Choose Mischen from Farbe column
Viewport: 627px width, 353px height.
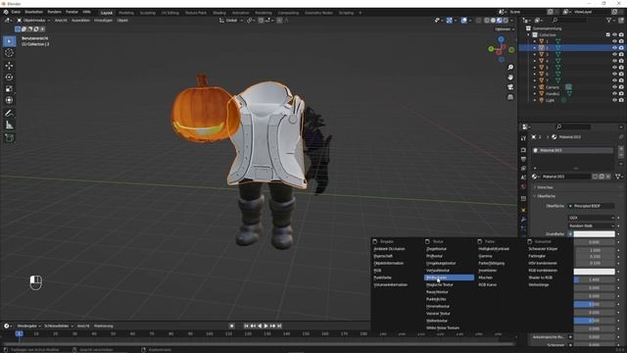click(x=486, y=277)
